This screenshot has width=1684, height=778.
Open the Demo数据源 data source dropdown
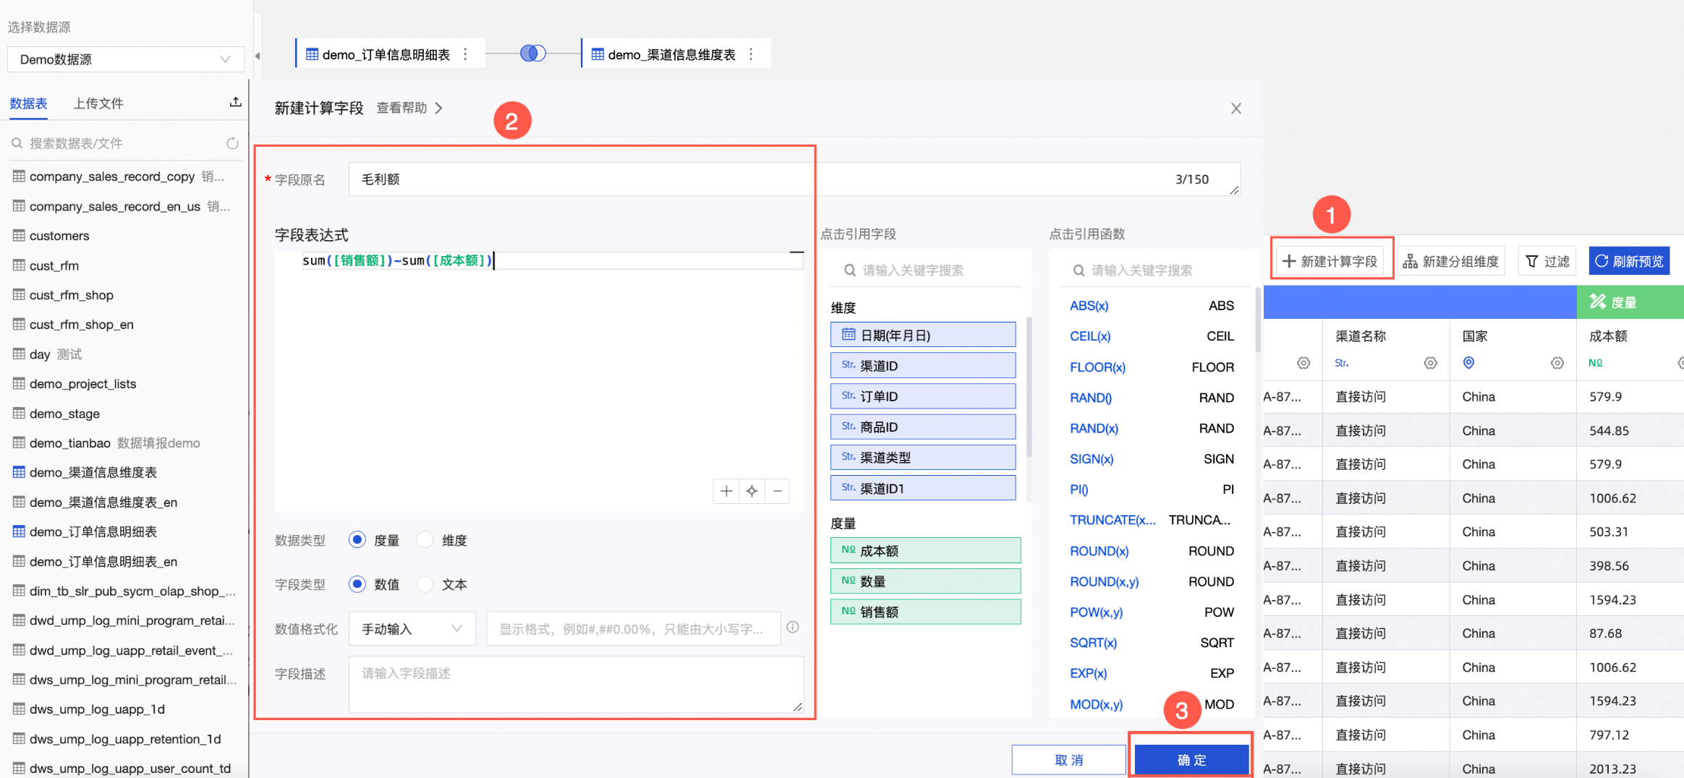point(126,59)
